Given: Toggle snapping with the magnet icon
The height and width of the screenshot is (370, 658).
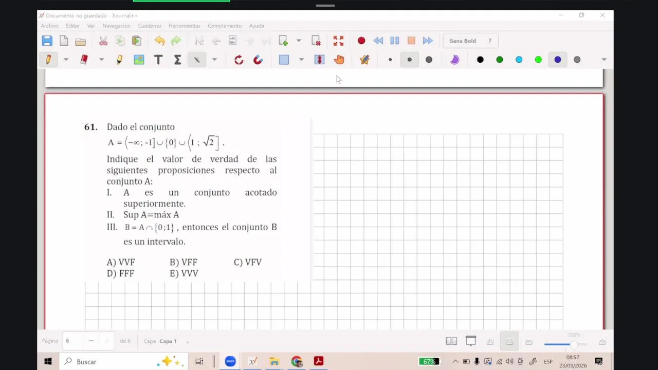Looking at the screenshot, I should click(258, 60).
